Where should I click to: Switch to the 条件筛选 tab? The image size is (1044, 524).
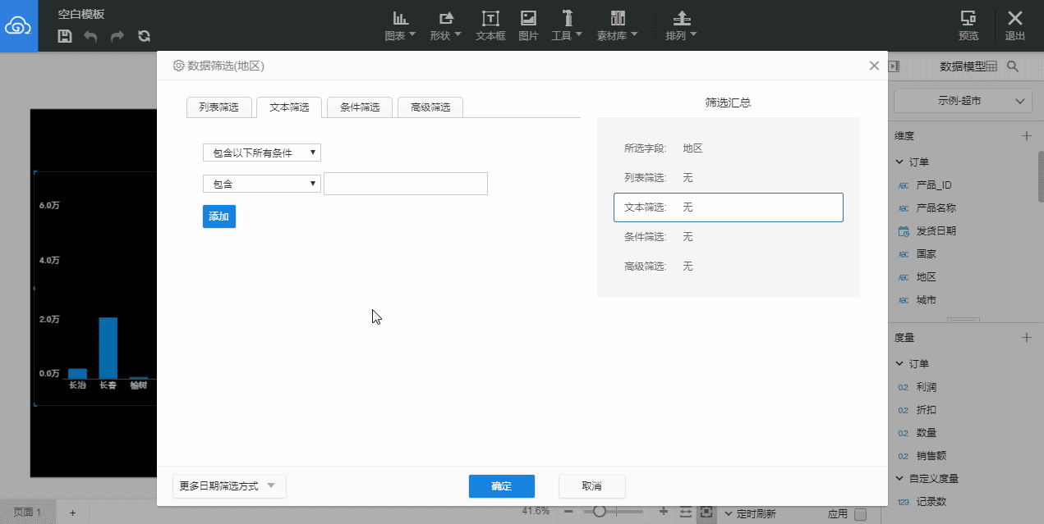click(x=360, y=107)
